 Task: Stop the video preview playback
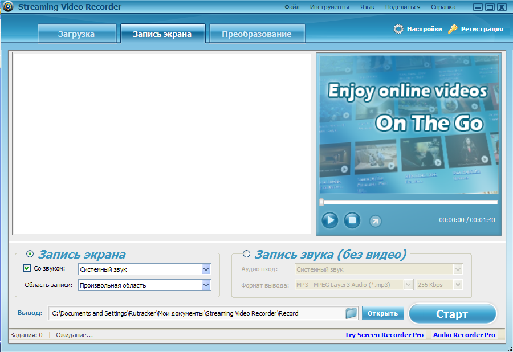pos(352,220)
